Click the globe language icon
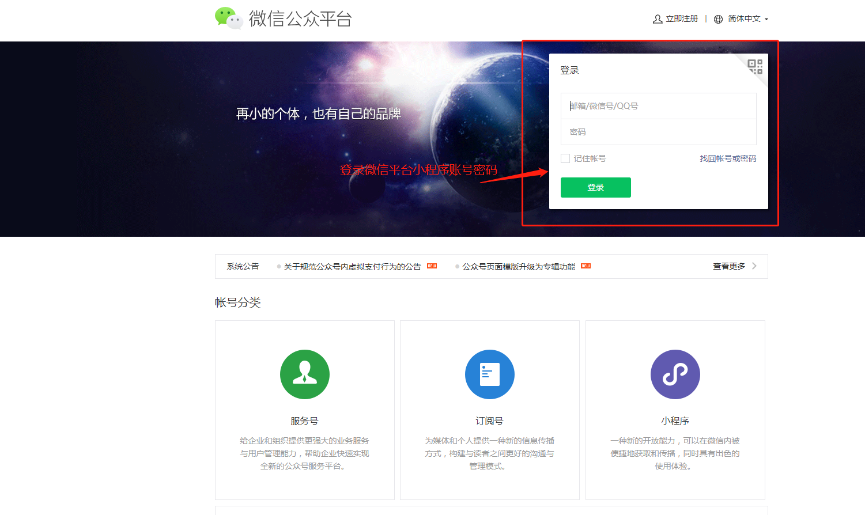The image size is (865, 515). coord(718,19)
